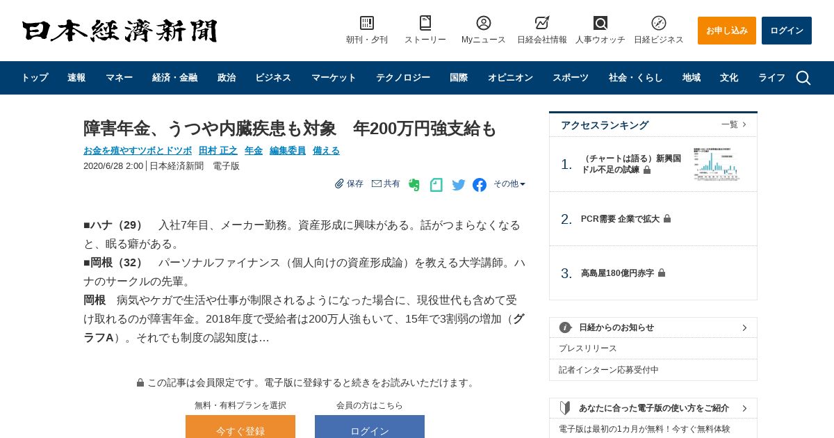The width and height of the screenshot is (834, 438).
Task: Share article on Facebook
Action: pyautogui.click(x=480, y=185)
